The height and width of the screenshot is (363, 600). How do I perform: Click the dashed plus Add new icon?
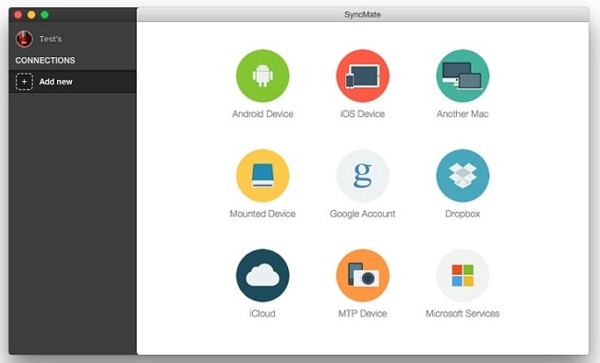coord(24,82)
